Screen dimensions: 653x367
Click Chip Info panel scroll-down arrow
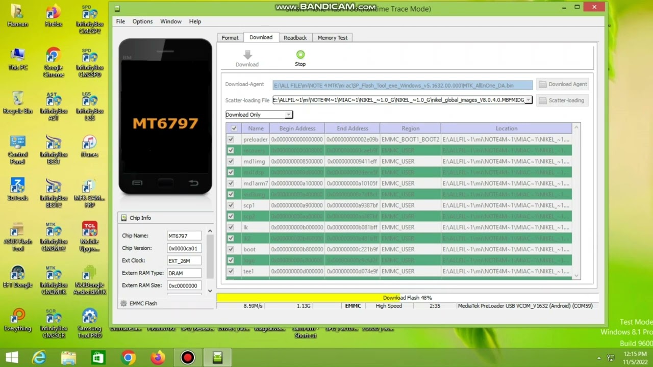(x=210, y=291)
